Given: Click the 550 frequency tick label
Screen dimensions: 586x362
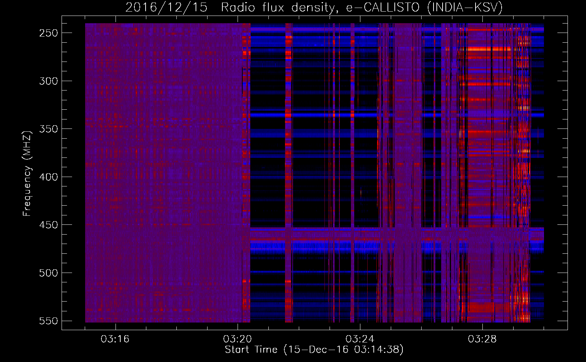Looking at the screenshot, I should click(x=49, y=321).
